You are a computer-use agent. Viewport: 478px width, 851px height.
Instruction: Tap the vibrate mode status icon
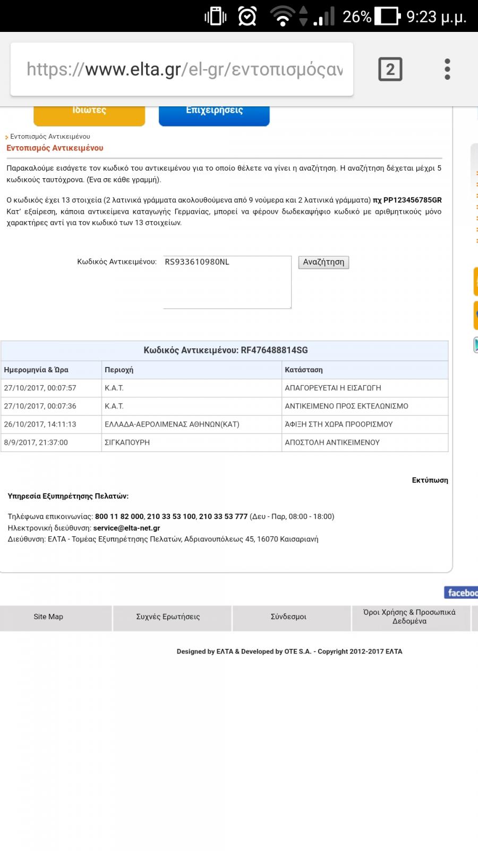[x=216, y=16]
